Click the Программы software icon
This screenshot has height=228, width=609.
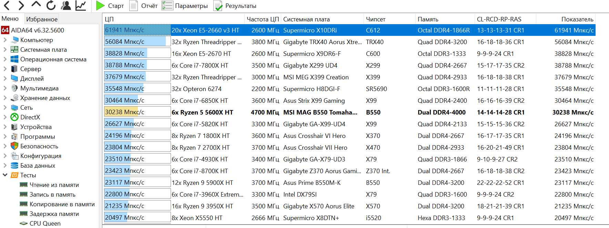tap(14, 137)
